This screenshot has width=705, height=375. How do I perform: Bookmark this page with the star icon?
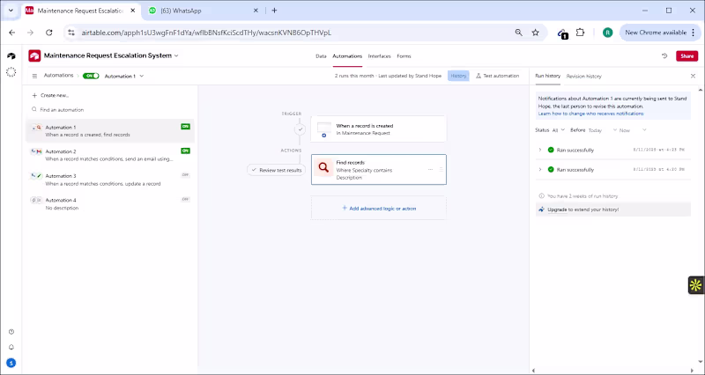pos(535,33)
